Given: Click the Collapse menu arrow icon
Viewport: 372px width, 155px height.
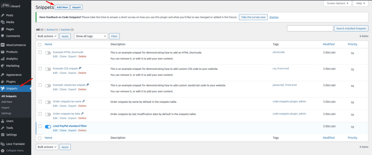Looking at the screenshot, I should click(3, 150).
